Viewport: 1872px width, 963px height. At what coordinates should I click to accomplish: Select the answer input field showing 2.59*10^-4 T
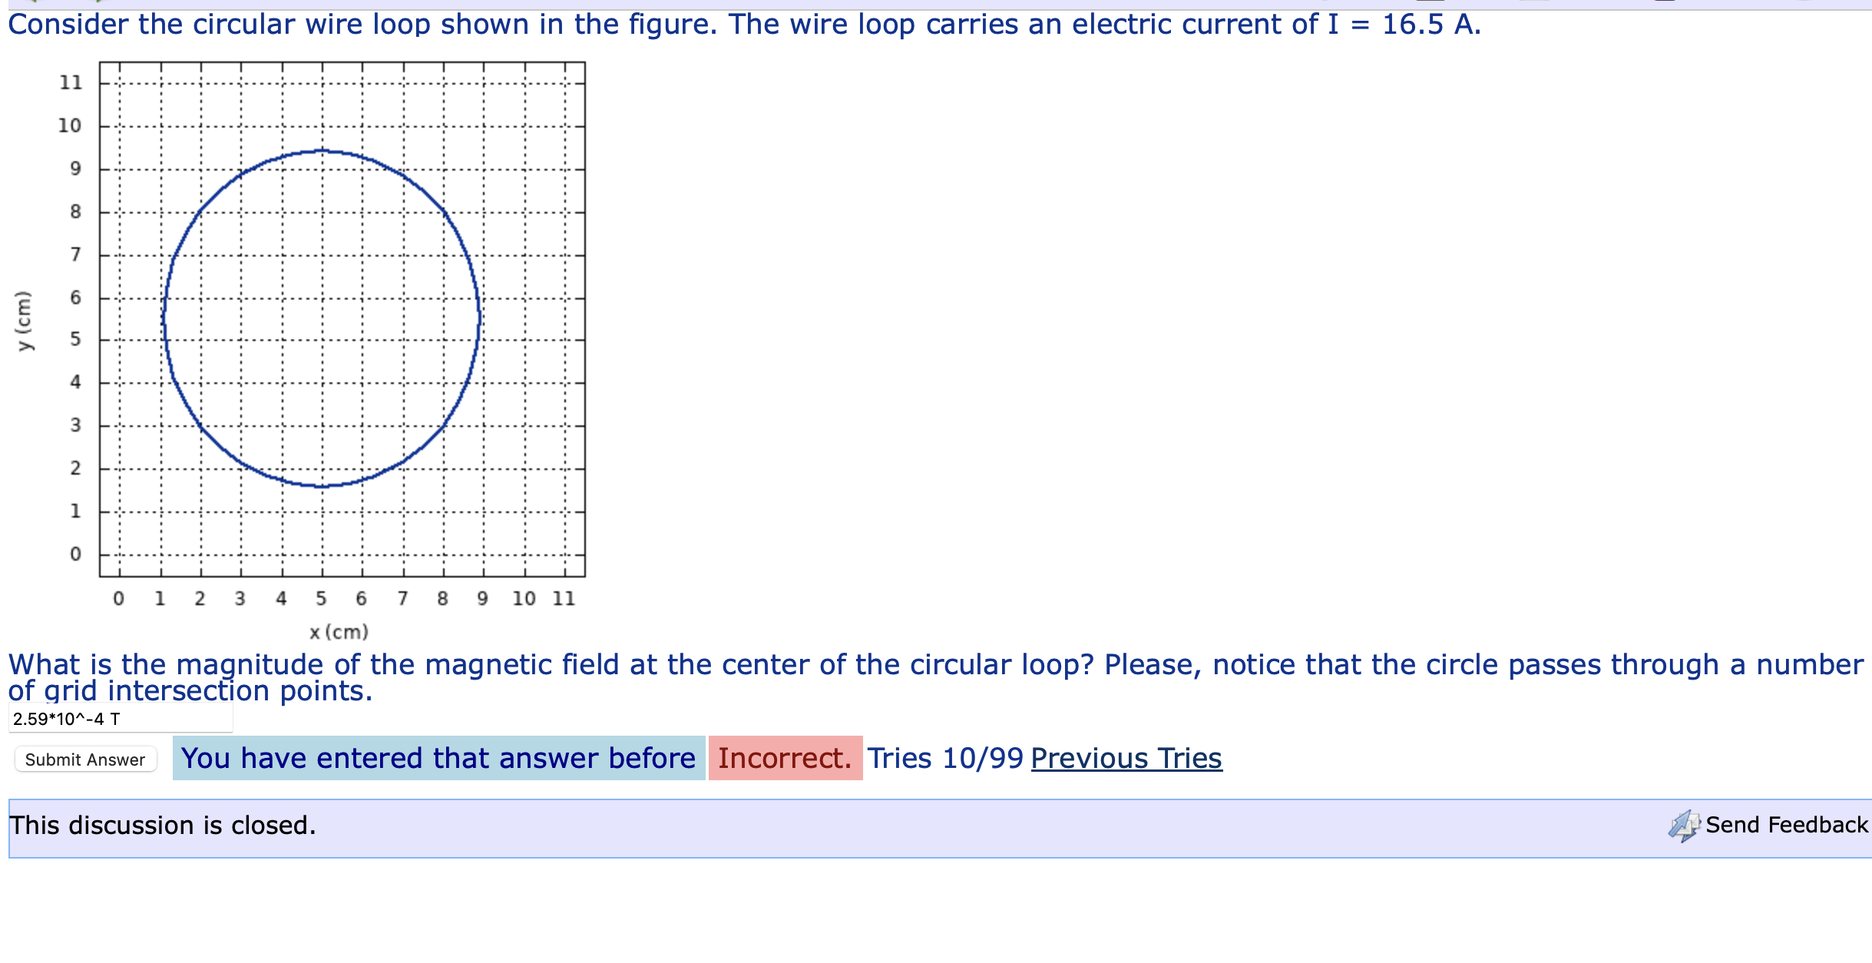click(x=119, y=719)
